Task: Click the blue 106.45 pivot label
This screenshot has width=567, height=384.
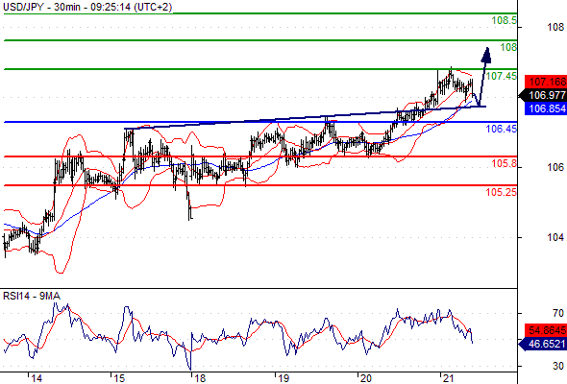Action: pyautogui.click(x=502, y=129)
